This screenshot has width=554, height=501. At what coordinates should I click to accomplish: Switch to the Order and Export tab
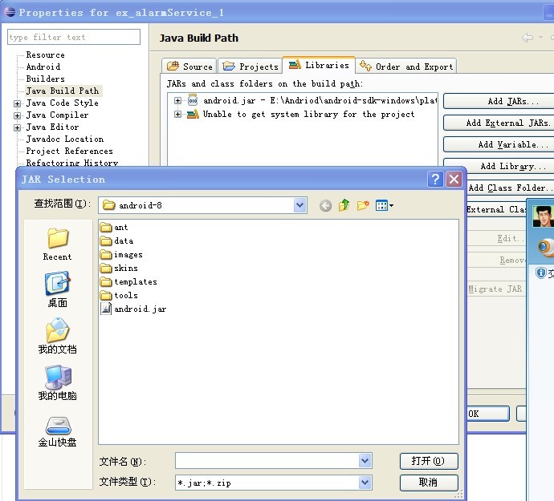coord(406,67)
